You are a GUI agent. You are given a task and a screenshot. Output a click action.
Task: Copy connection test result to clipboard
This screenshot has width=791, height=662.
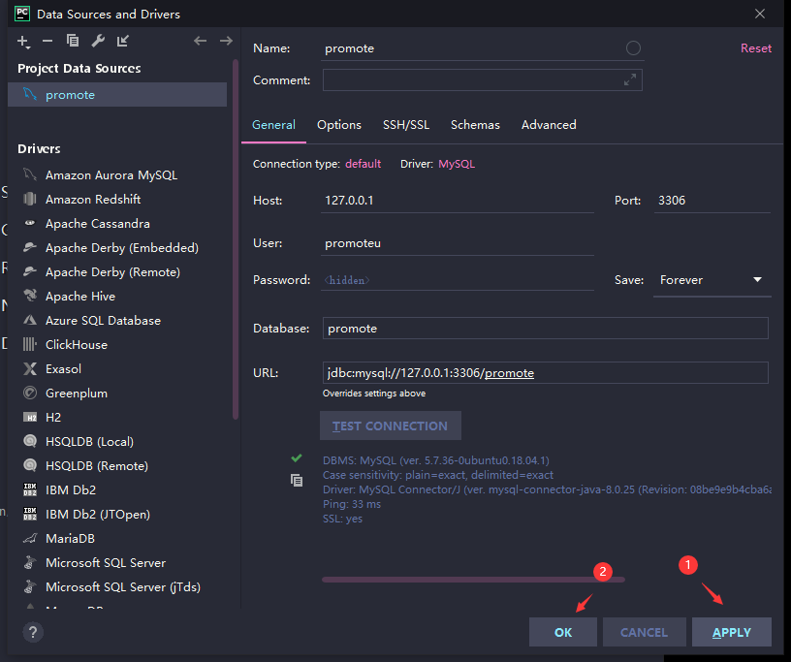297,480
